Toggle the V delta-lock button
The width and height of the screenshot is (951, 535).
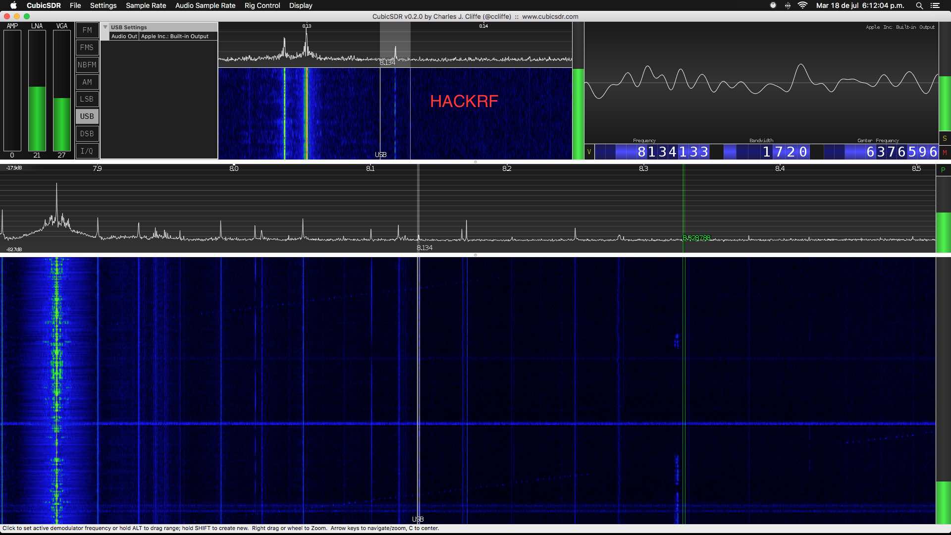(589, 152)
